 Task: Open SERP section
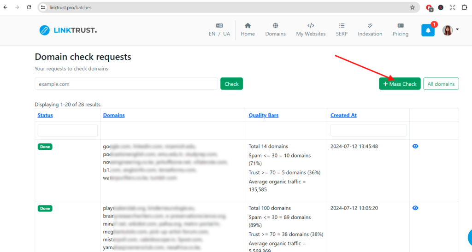[x=342, y=30]
